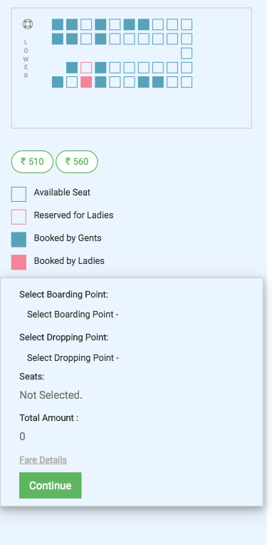The image size is (272, 545).
Task: Click the pink filled ladies-booked seat in seat map
Action: point(86,82)
